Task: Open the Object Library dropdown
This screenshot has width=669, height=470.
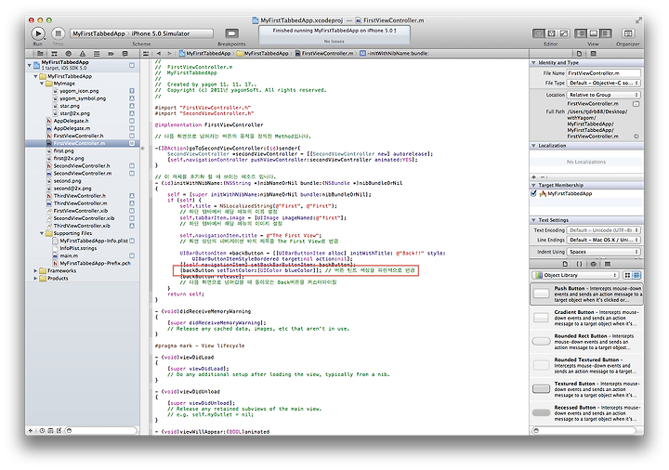Action: (575, 275)
